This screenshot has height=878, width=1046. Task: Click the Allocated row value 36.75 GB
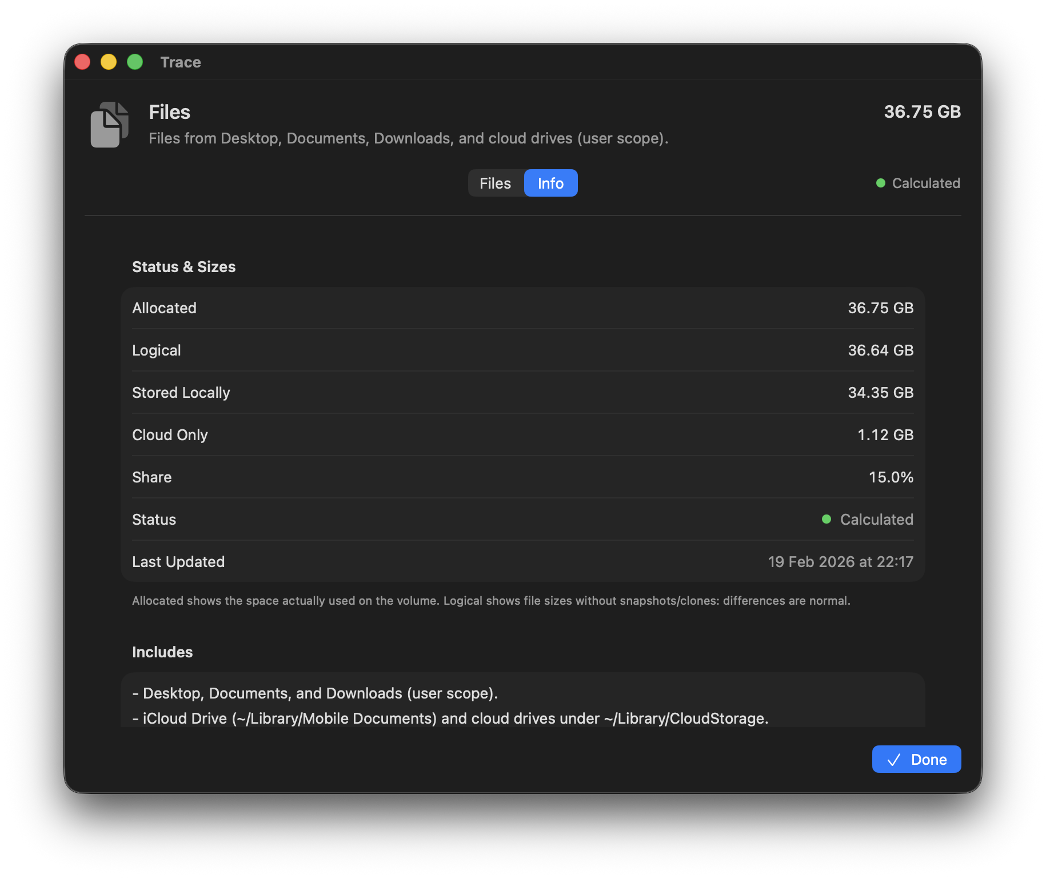(x=880, y=308)
